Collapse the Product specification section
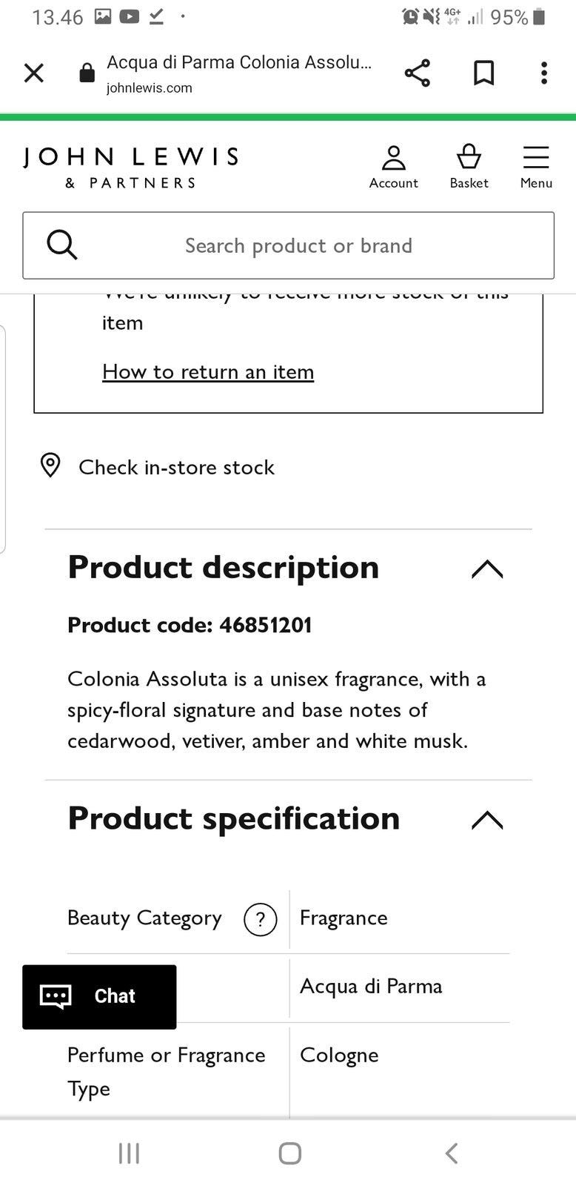Viewport: 576px width, 1186px height. tap(486, 820)
